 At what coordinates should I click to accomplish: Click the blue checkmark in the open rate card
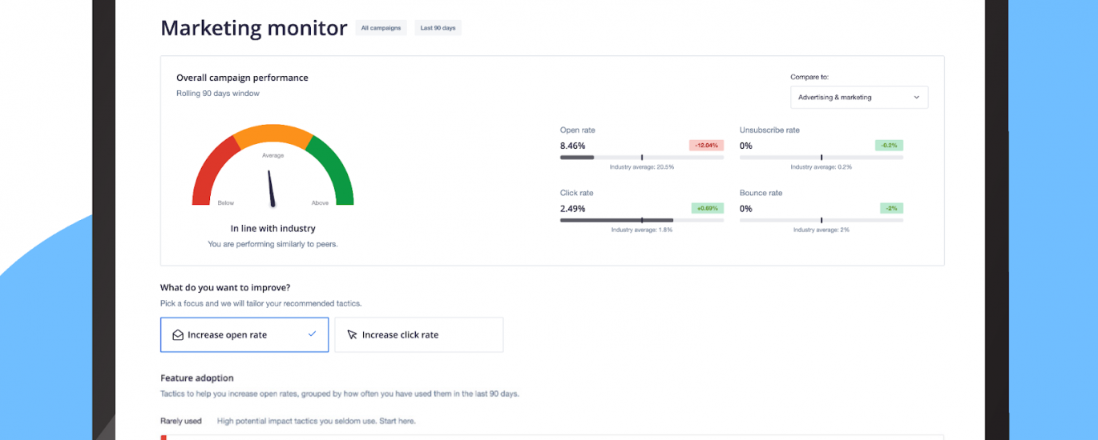tap(312, 334)
